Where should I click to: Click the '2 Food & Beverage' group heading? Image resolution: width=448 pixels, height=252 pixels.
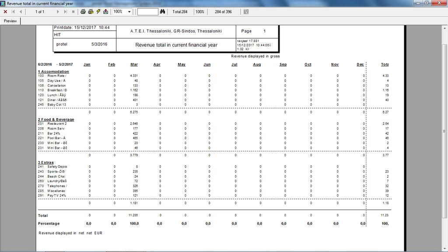coord(56,119)
